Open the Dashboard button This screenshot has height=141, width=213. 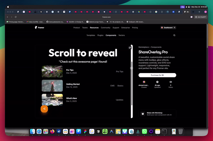click(x=168, y=28)
